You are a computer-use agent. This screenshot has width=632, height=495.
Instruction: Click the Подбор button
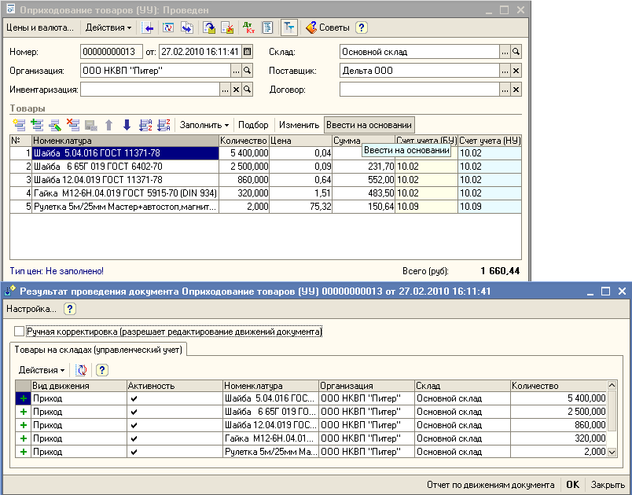(x=253, y=125)
